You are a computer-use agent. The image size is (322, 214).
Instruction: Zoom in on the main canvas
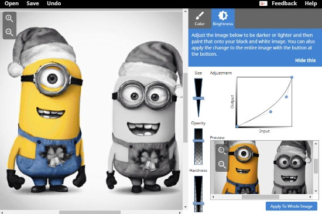click(x=9, y=19)
